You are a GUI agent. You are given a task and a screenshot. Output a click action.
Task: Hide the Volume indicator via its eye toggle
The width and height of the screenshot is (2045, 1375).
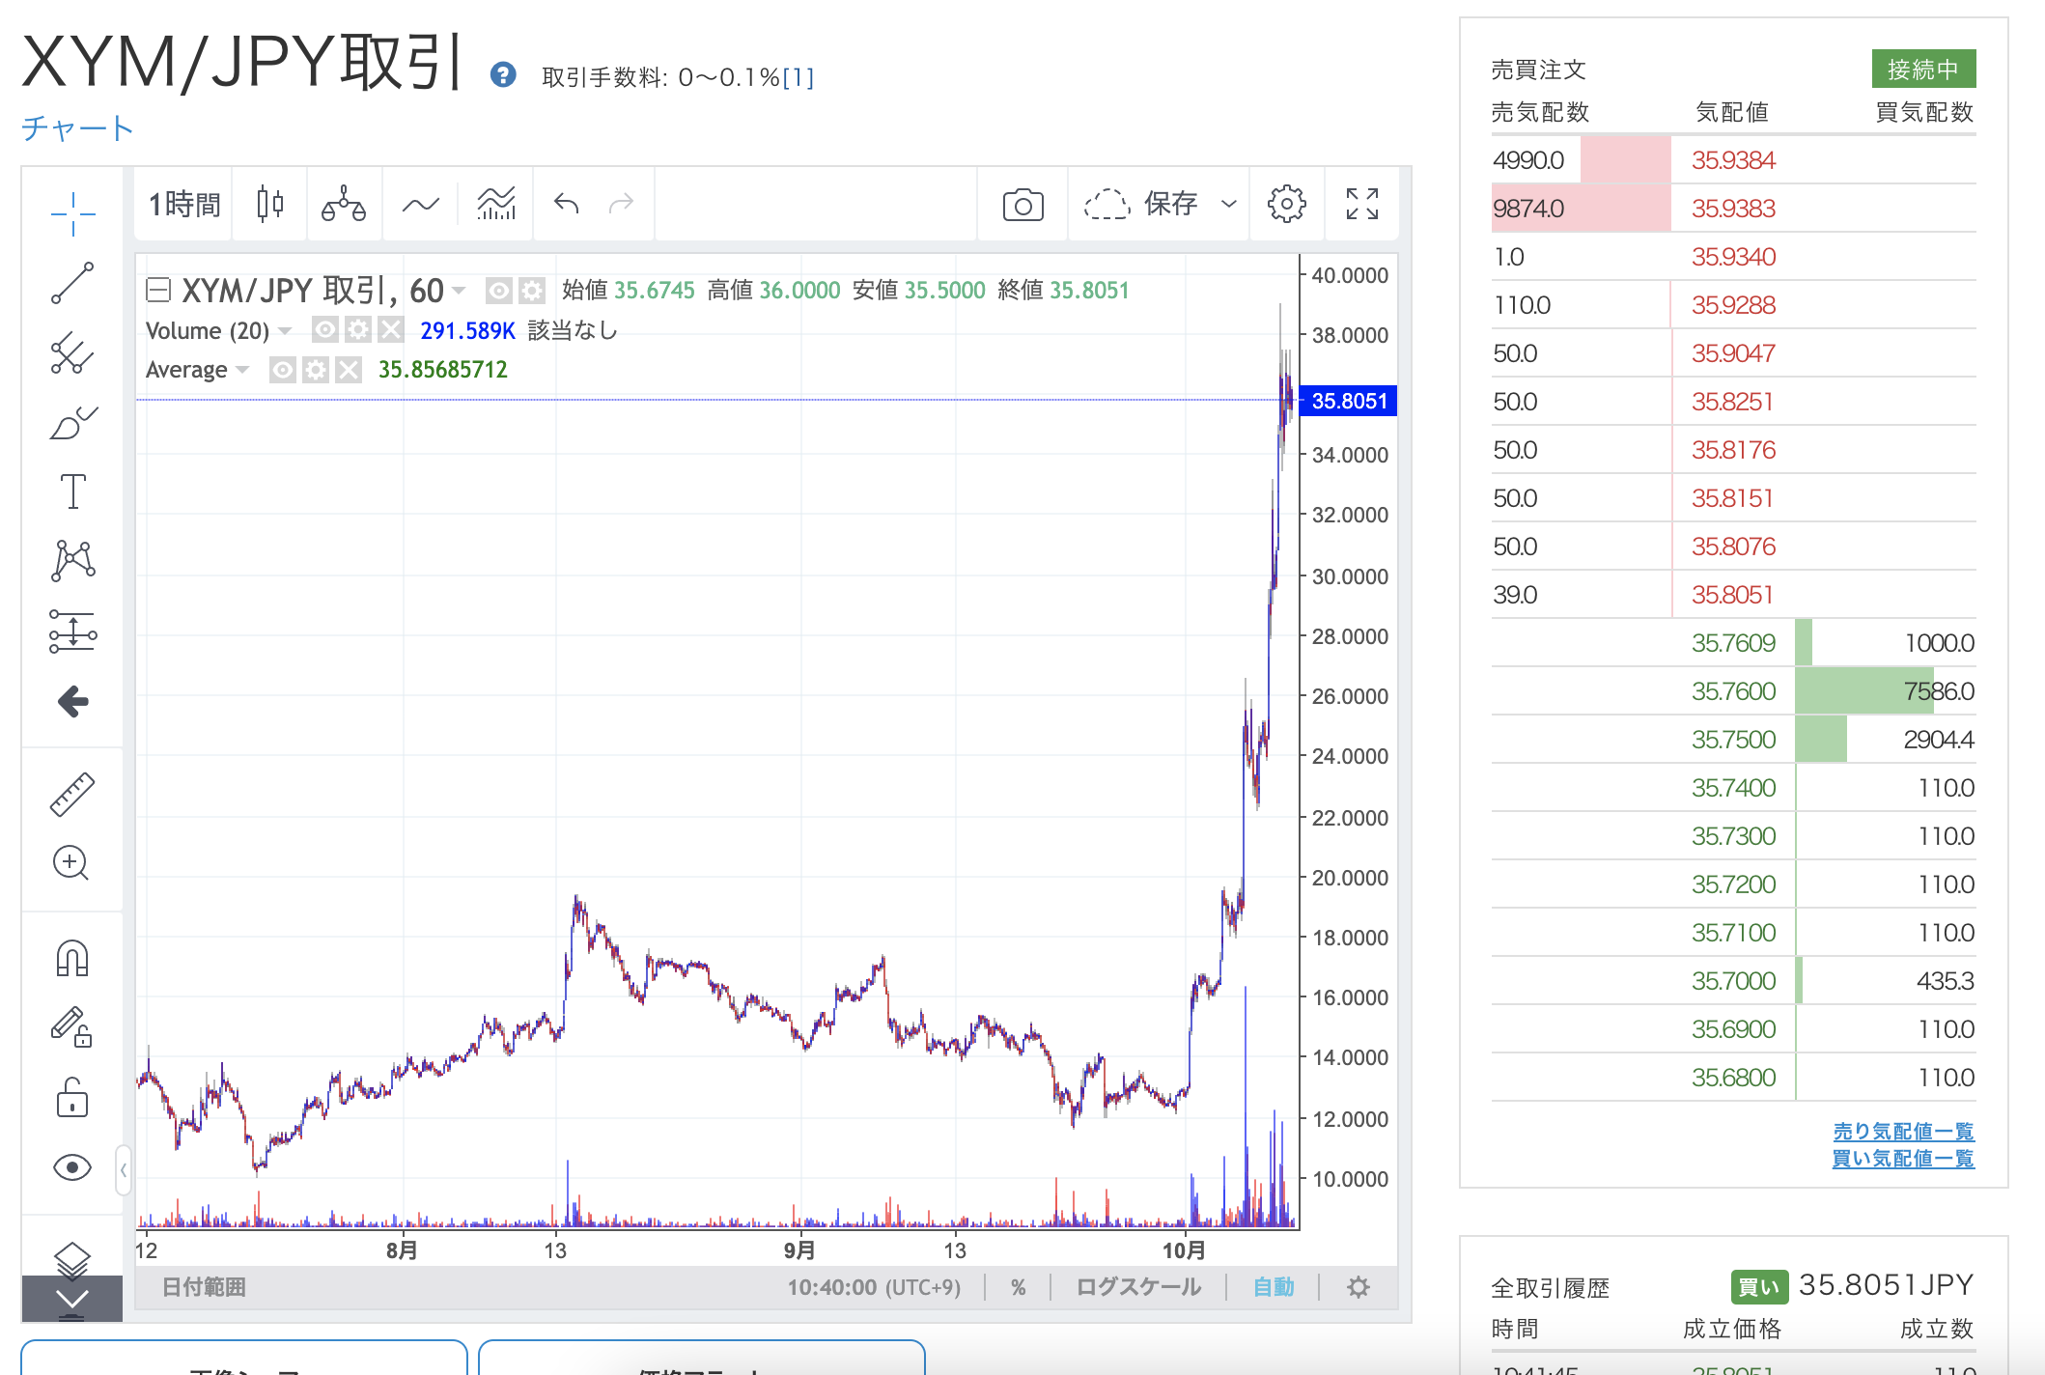coord(324,330)
